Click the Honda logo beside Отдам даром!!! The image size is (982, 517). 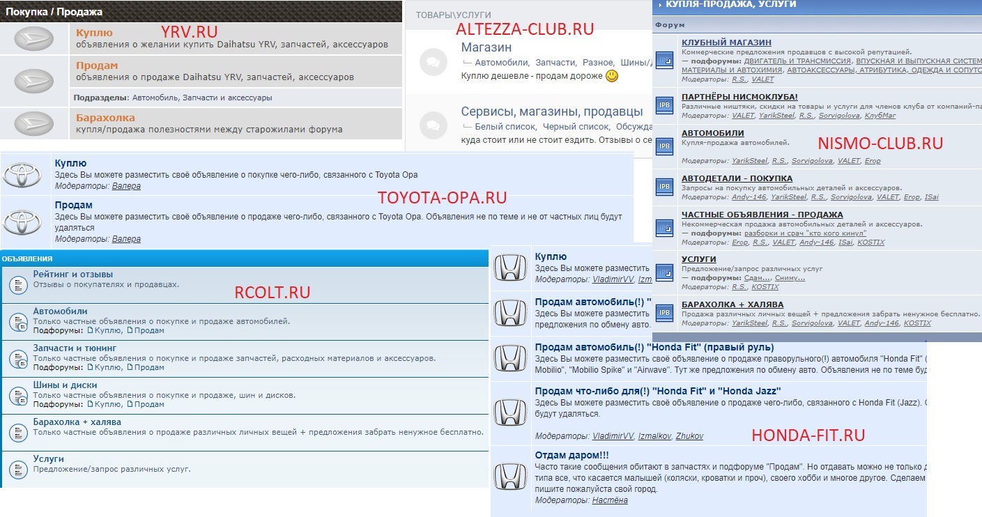coord(511,477)
